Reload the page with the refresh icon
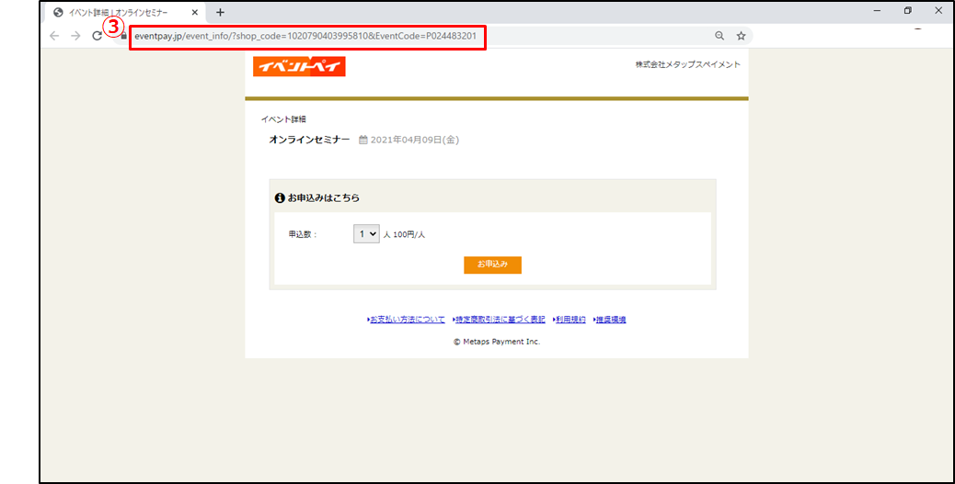Screen dimensions: 955x484 tap(97, 36)
